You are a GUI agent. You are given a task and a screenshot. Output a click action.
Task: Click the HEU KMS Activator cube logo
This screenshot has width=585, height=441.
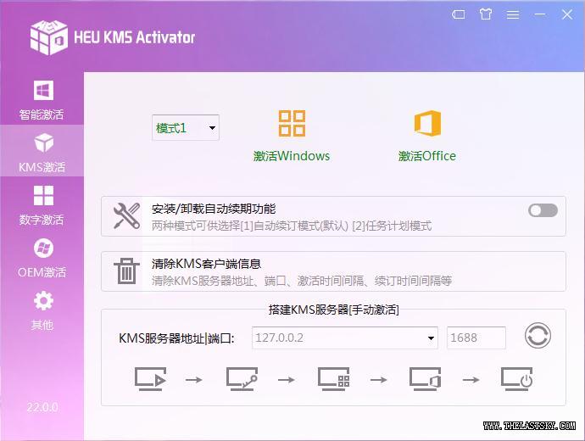click(49, 37)
